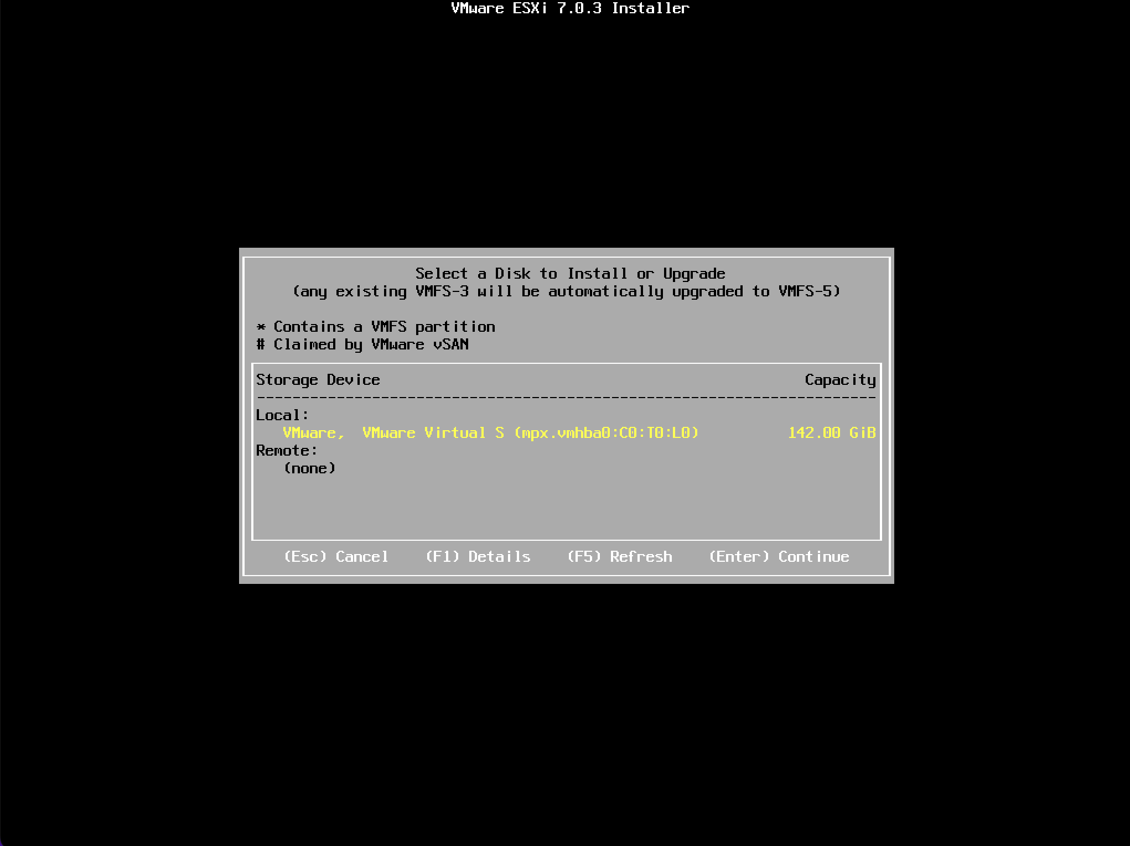The height and width of the screenshot is (846, 1130).
Task: Click the 'Contains a VMFS partition' legend
Action: tap(376, 327)
